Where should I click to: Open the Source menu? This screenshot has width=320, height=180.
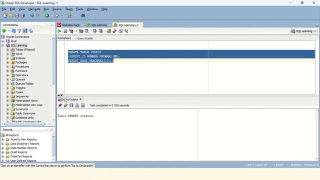coord(56,9)
